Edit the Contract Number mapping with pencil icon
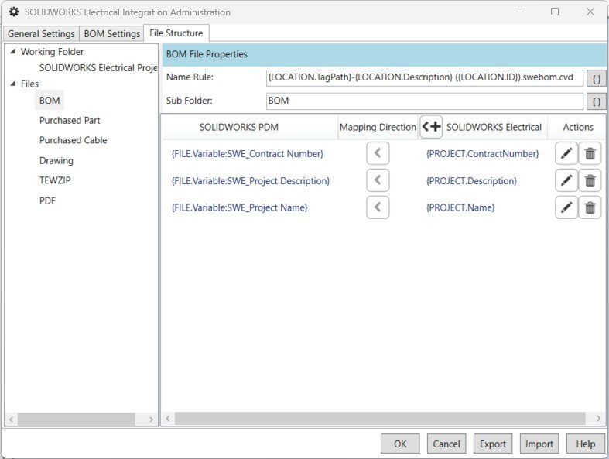609x459 pixels. click(566, 153)
